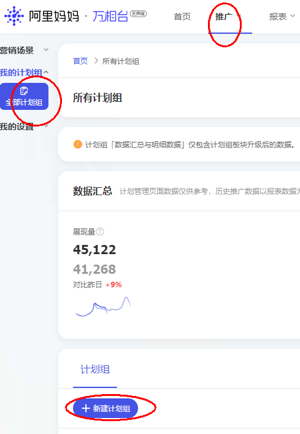Select 全部计划组 in the sidebar
Image resolution: width=300 pixels, height=434 pixels.
pos(24,96)
